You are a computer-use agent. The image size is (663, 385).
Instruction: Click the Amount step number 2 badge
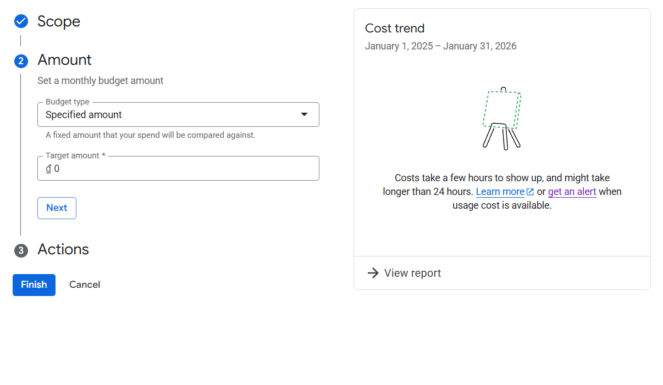pyautogui.click(x=21, y=61)
